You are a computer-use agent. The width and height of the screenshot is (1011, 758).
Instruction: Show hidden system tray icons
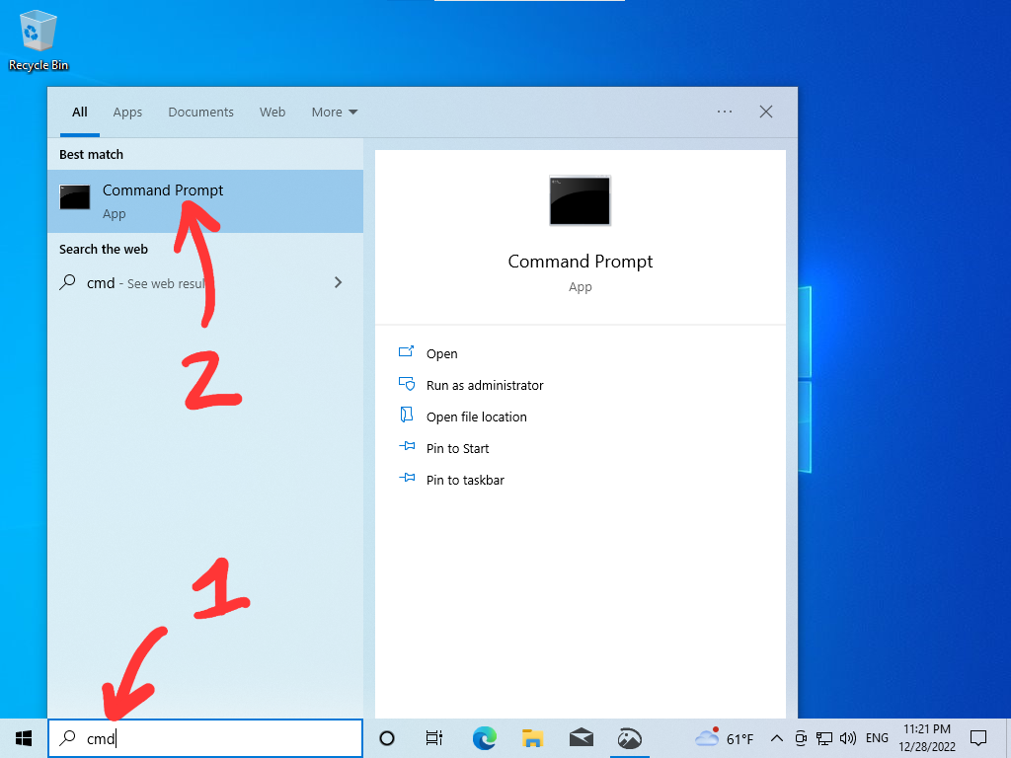(x=777, y=738)
